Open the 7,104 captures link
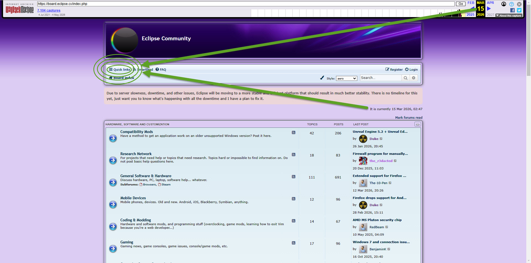Screen dimensions: 531x263 49,10
